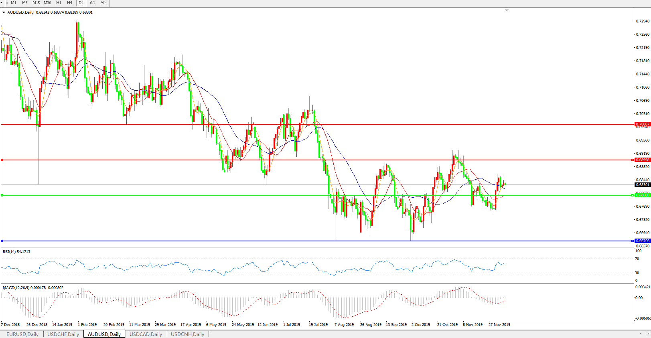Click the chart shift triangle marker

point(507,10)
